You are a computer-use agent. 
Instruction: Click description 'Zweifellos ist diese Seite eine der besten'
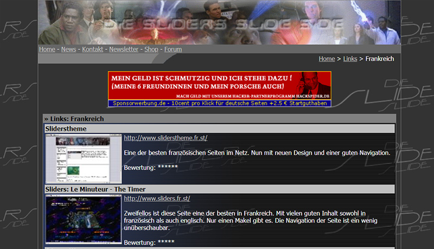(x=251, y=220)
